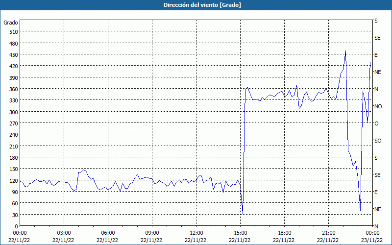Click the 'SO' compass label on the right axis
The width and height of the screenshot is (392, 245).
point(378,141)
